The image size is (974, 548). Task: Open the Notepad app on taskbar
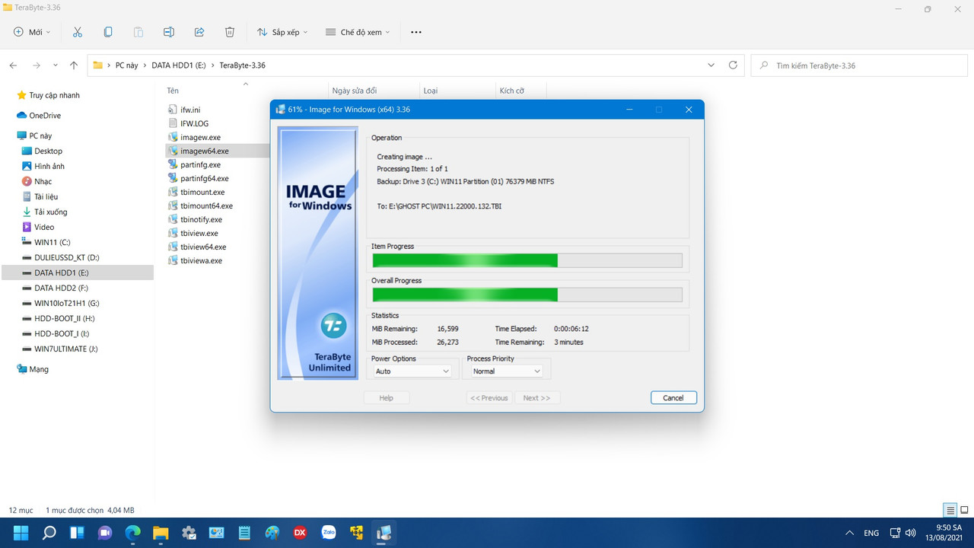(244, 533)
